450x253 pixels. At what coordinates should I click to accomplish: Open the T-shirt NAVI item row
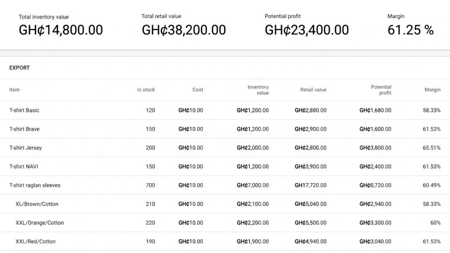tap(225, 167)
